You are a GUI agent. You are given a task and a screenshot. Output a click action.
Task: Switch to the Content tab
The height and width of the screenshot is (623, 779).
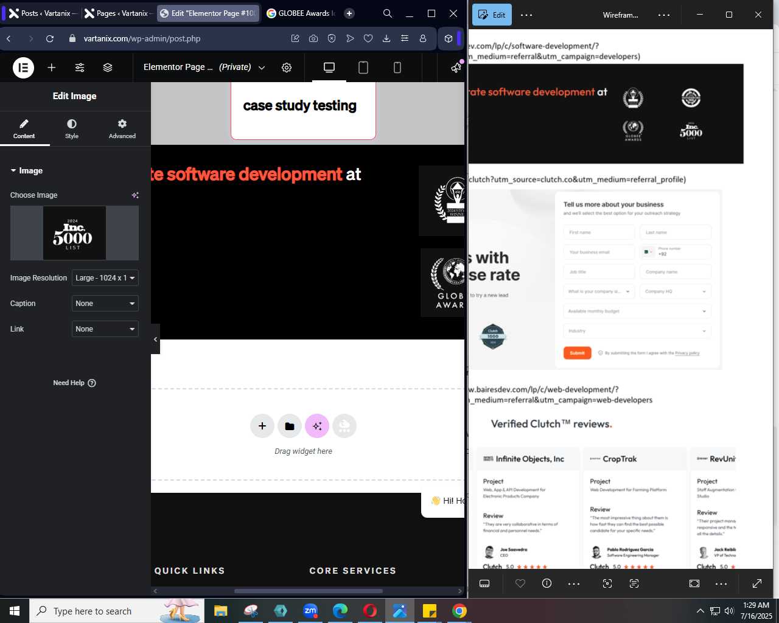point(24,129)
